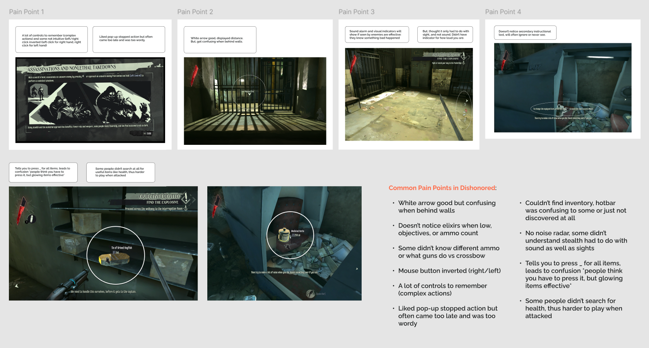This screenshot has width=649, height=348.
Task: Select the 'A lot of controls to remember' bullet
Action: pyautogui.click(x=442, y=290)
